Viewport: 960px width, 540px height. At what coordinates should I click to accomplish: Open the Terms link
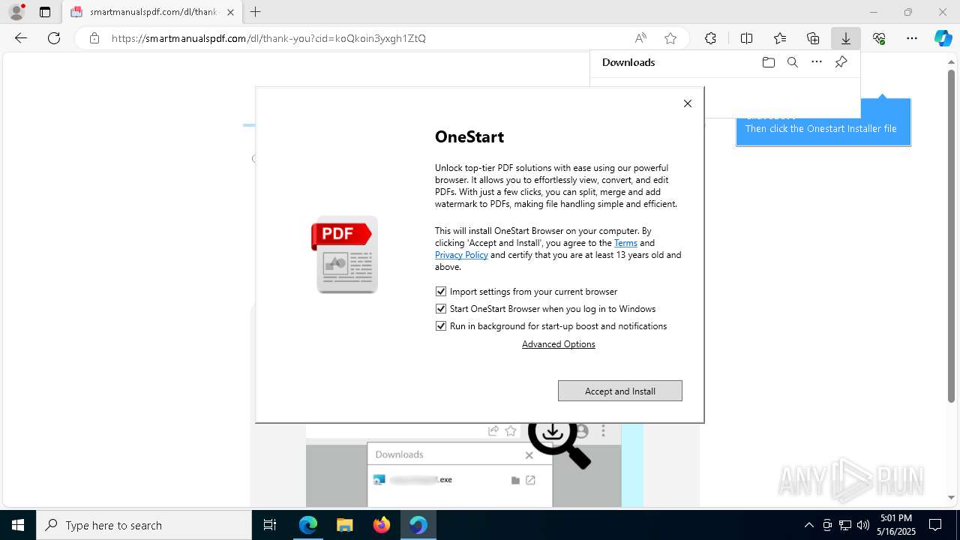[625, 243]
